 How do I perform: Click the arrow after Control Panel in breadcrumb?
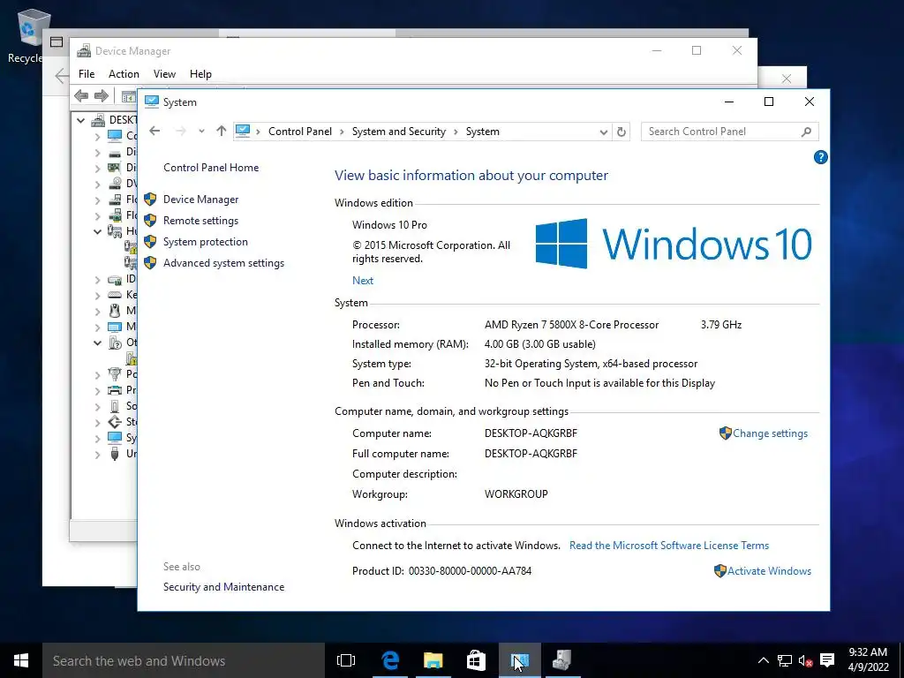342,132
